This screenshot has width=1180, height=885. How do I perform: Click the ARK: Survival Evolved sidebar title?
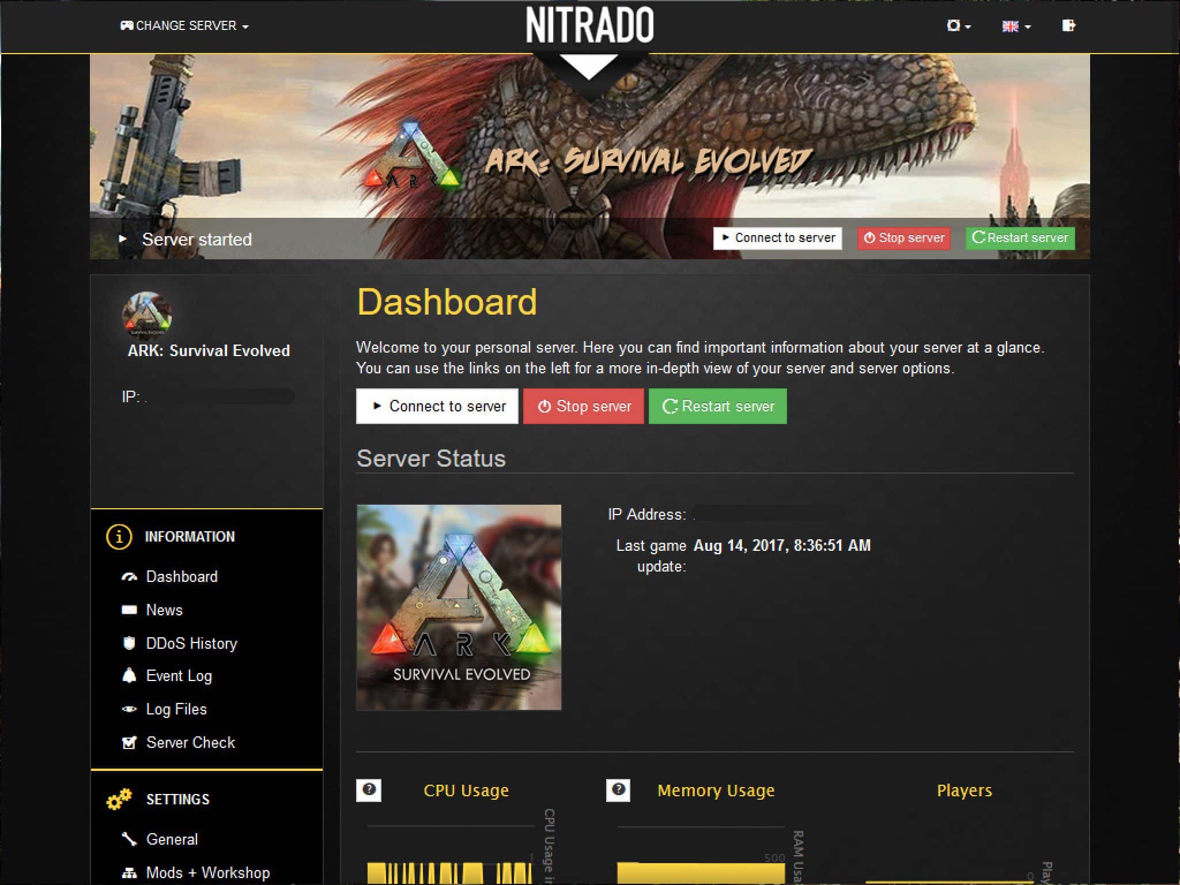point(209,351)
